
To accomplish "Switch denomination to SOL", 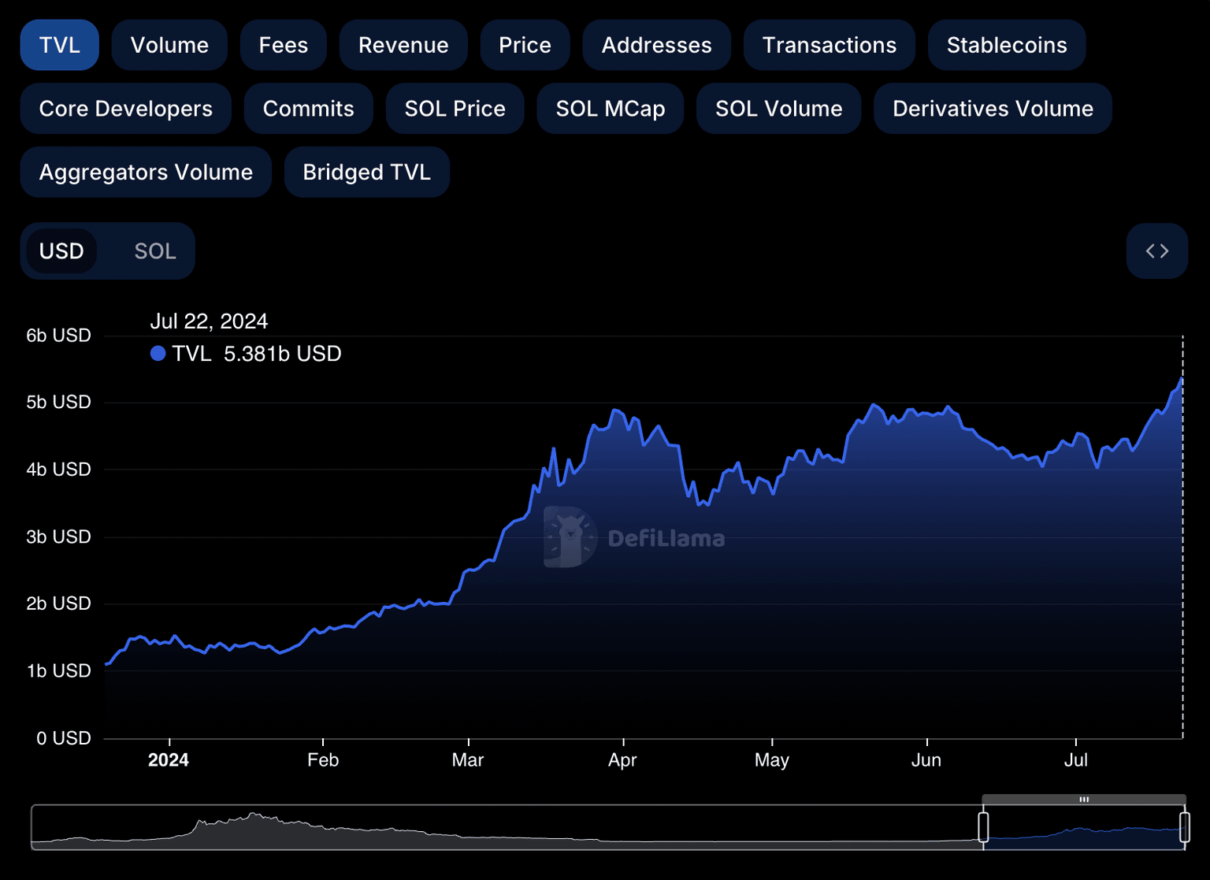I will [x=154, y=251].
